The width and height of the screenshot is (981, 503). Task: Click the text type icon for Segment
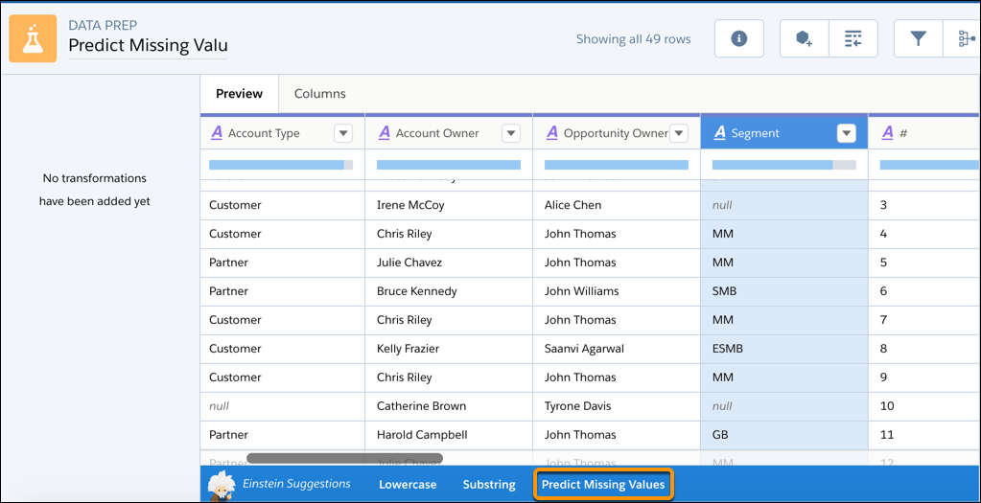720,132
